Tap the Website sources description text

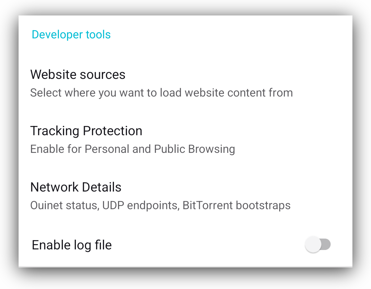[161, 93]
